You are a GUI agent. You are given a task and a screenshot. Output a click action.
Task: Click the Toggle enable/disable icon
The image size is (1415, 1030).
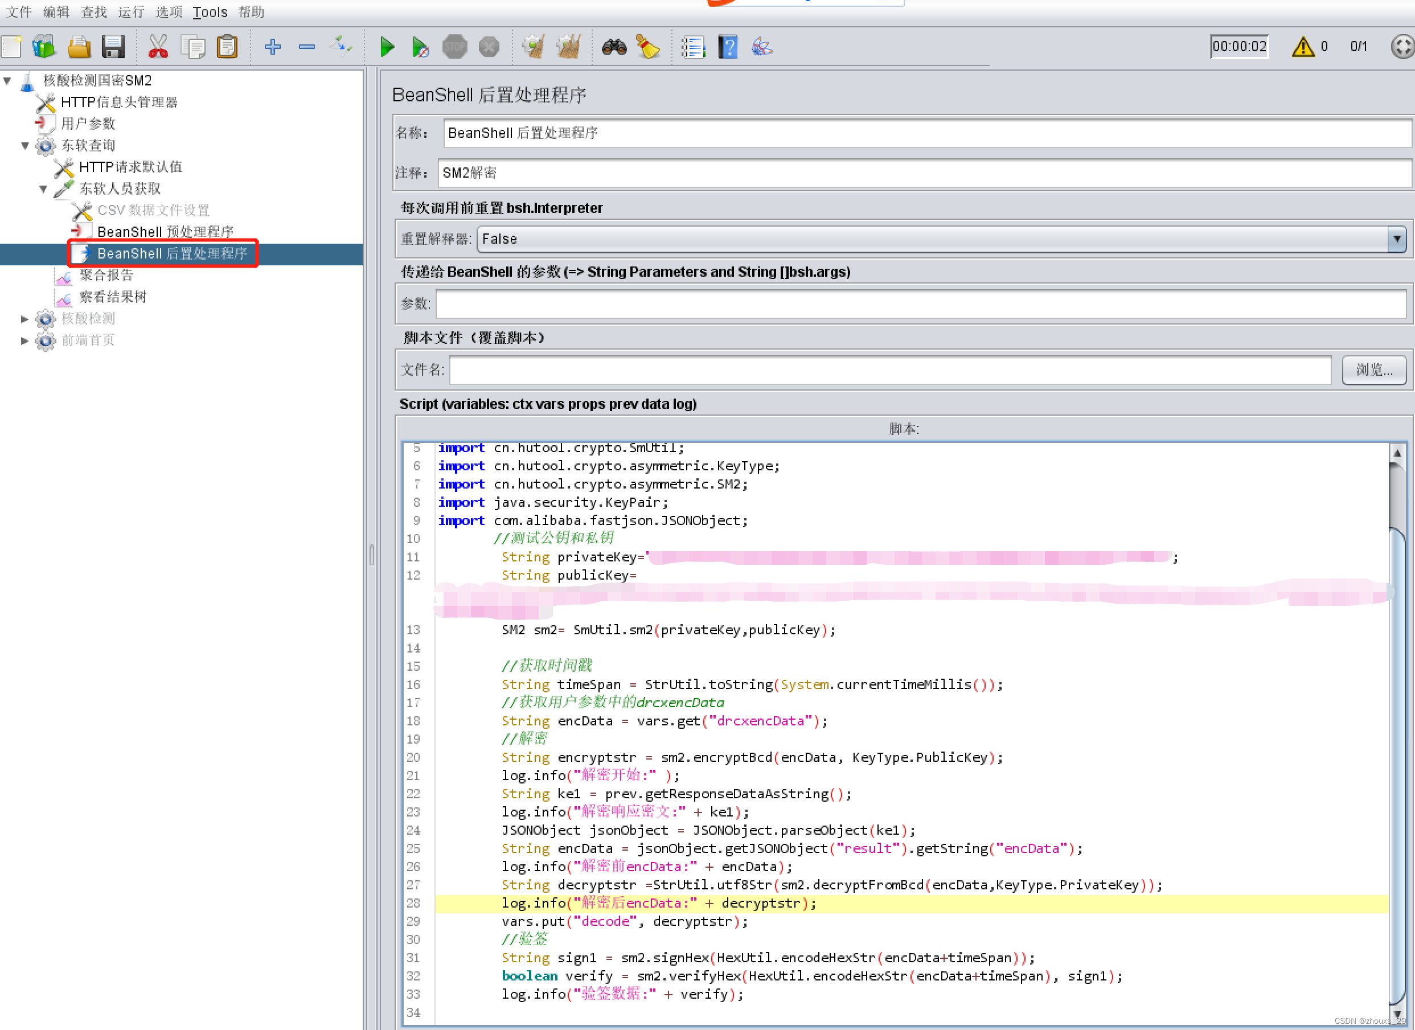click(341, 47)
